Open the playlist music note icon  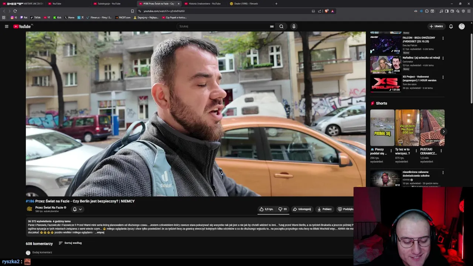tap(441, 11)
